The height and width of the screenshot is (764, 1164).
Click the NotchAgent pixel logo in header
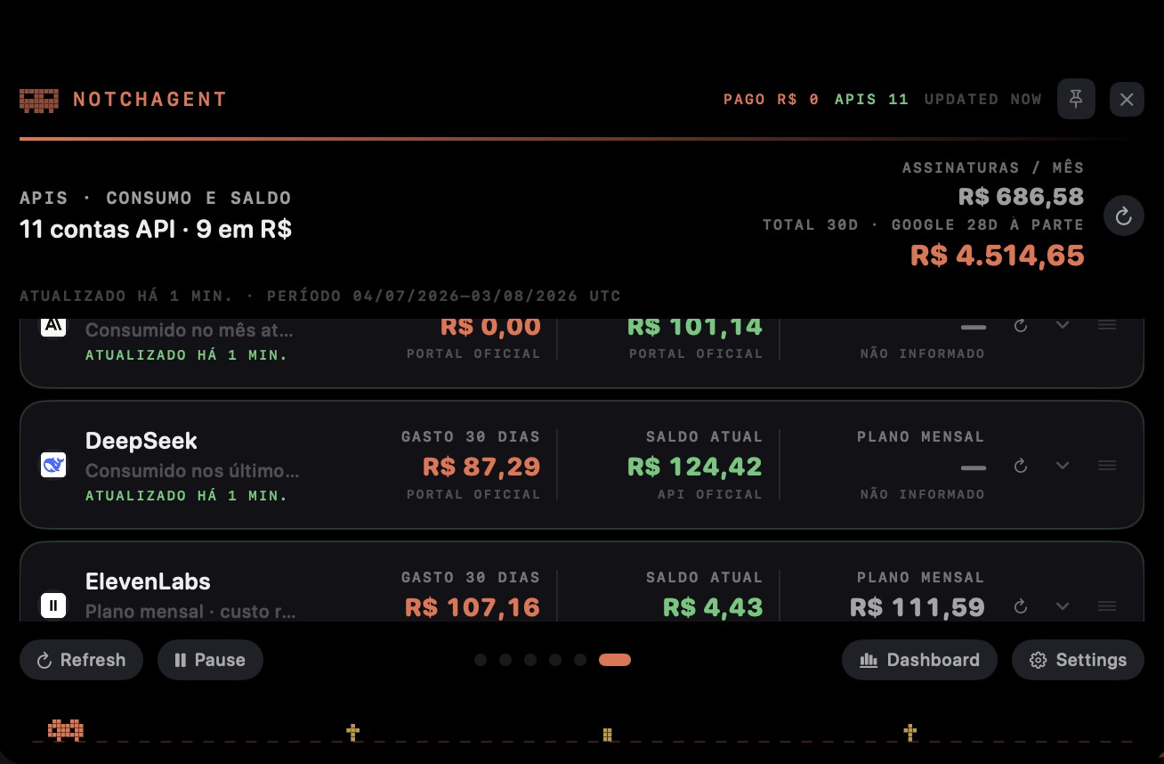tap(39, 100)
